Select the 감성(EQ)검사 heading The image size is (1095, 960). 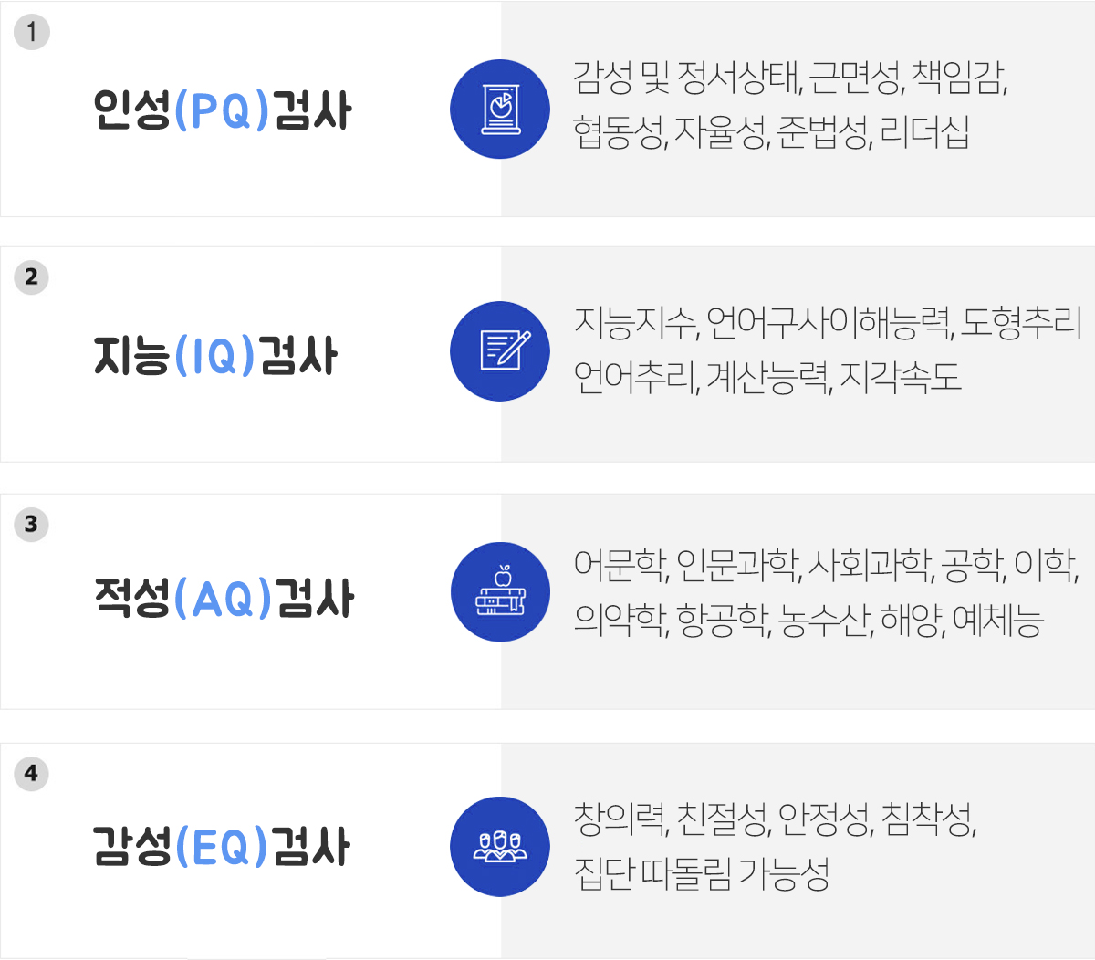pos(222,846)
